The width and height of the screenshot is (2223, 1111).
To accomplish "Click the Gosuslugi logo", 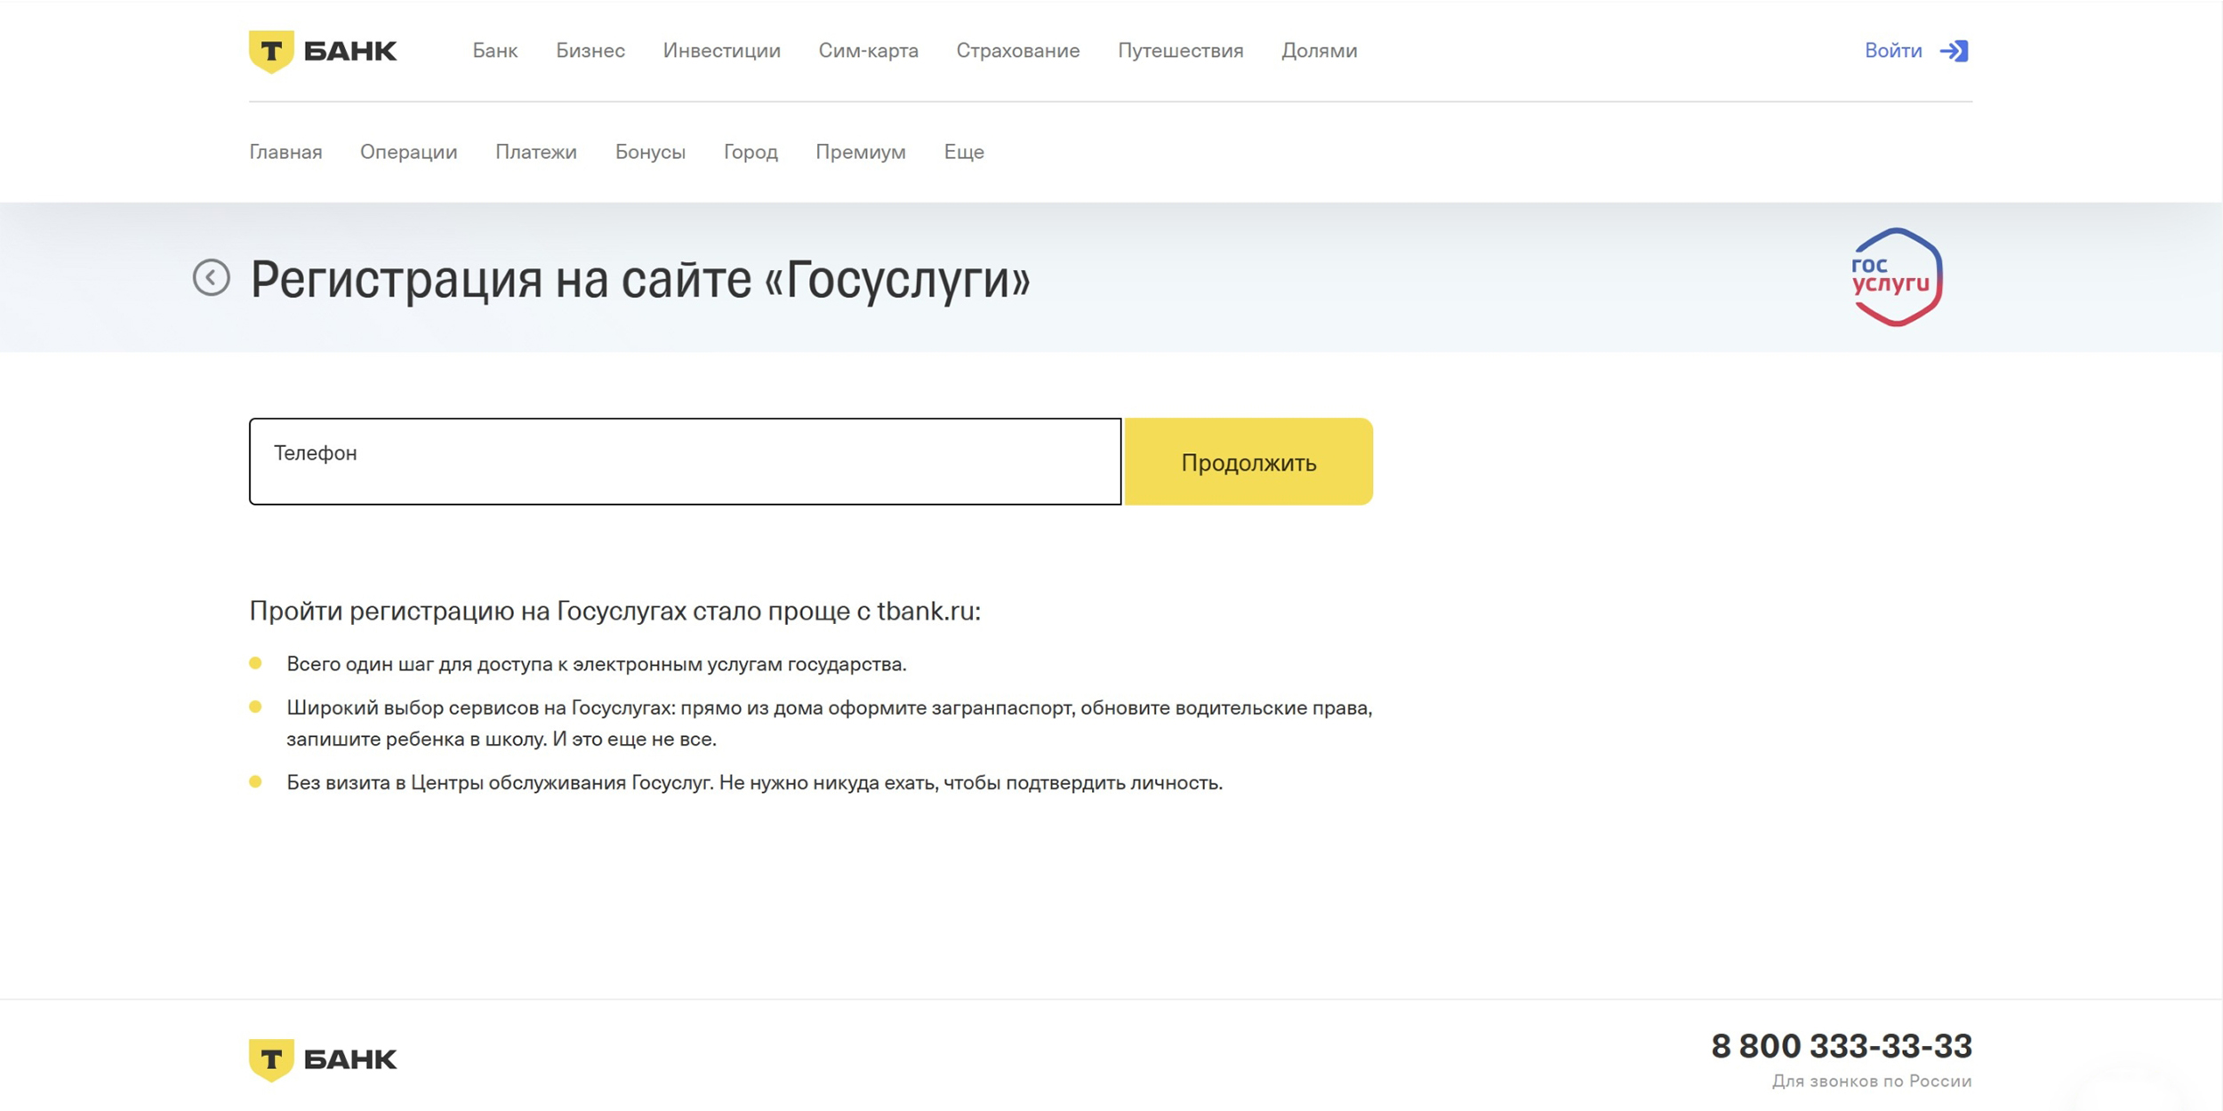I will tap(1896, 277).
